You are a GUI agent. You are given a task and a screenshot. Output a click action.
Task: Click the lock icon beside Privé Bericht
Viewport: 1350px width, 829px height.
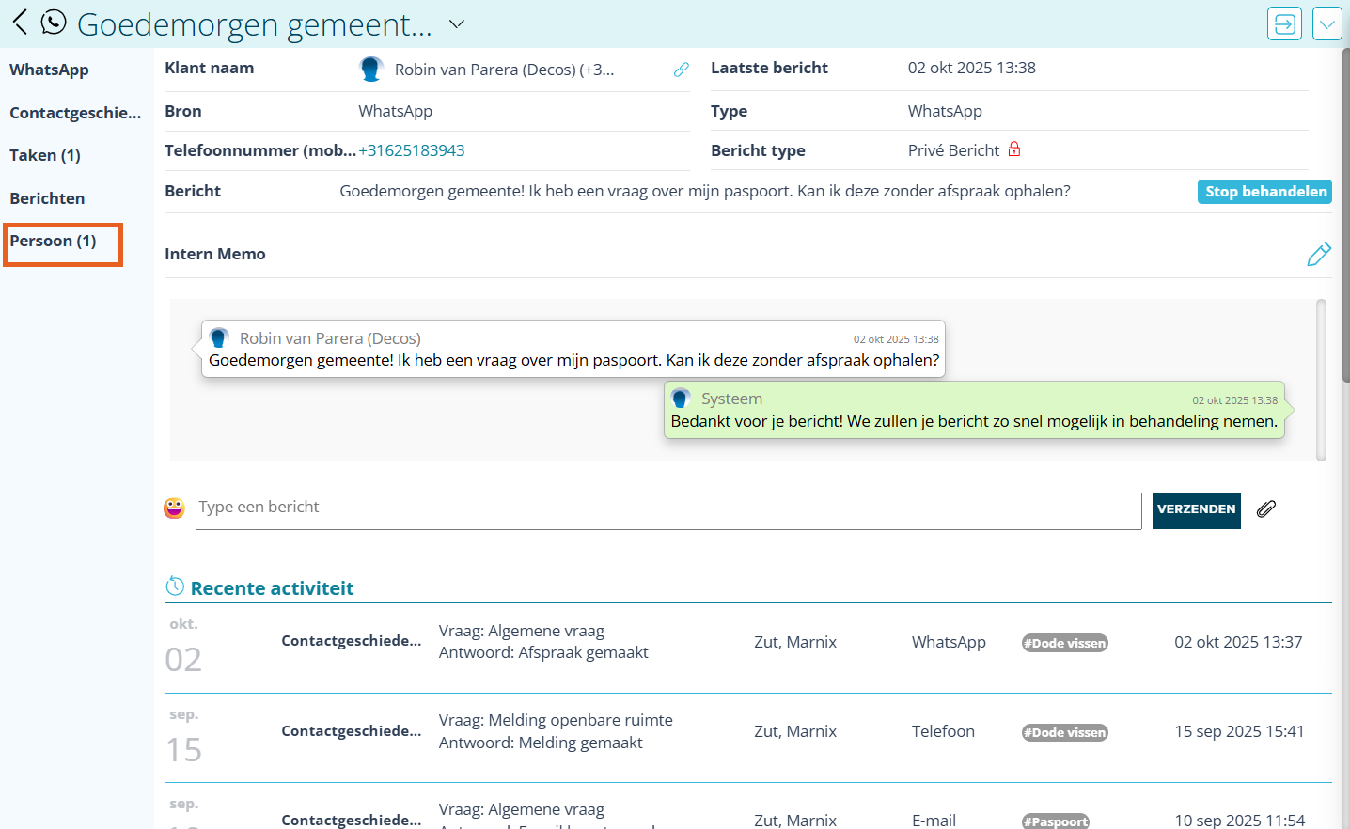(1014, 149)
